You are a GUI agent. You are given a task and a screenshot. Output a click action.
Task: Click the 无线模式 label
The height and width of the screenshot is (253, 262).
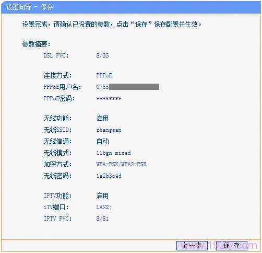tap(57, 153)
